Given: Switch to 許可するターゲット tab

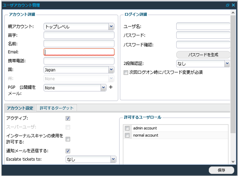Looking at the screenshot, I should pyautogui.click(x=56, y=108).
